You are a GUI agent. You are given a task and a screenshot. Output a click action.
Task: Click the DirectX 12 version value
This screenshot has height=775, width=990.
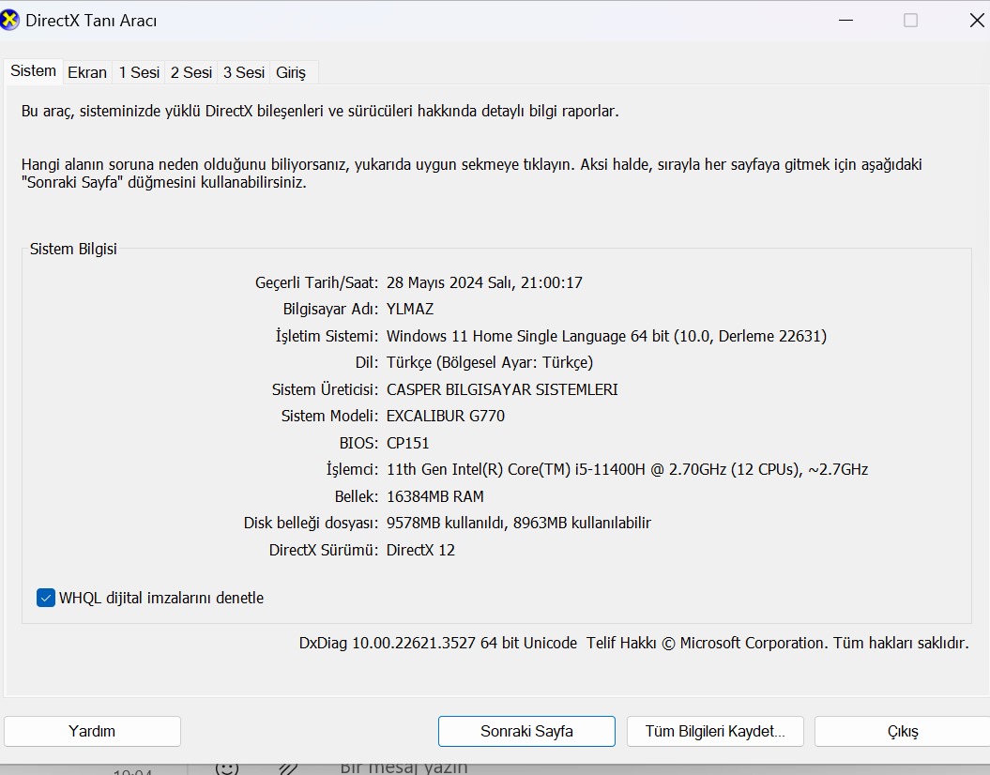(x=420, y=551)
